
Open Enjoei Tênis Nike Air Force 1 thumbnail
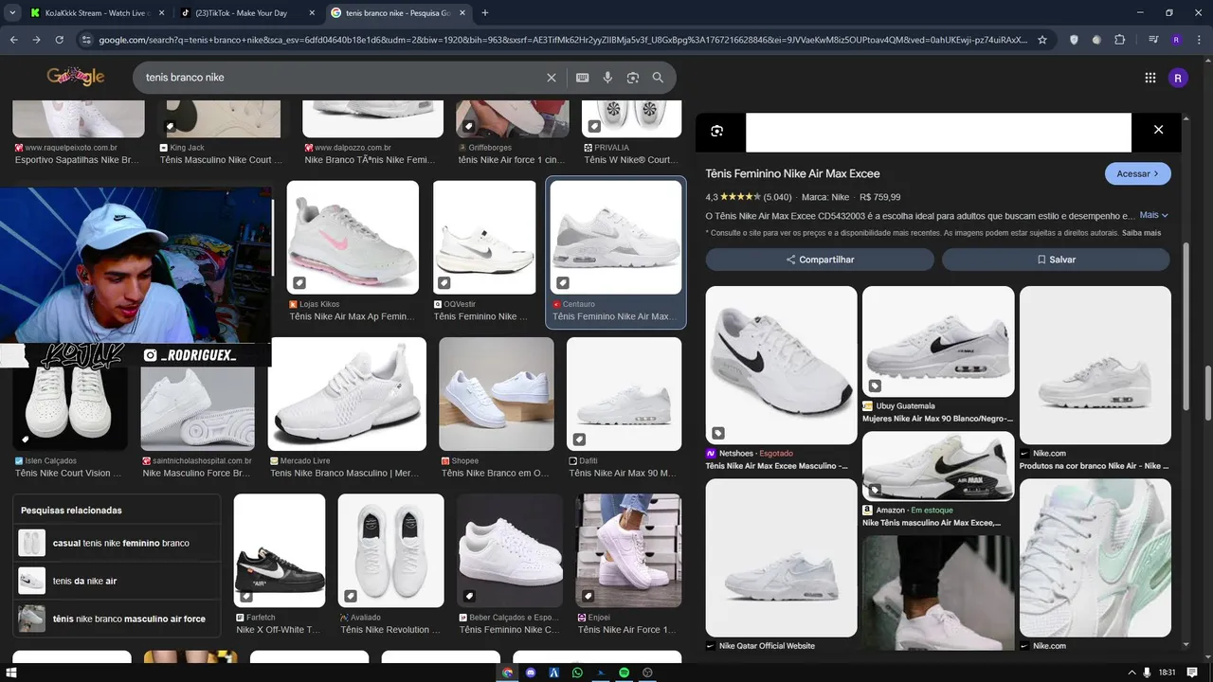click(628, 550)
